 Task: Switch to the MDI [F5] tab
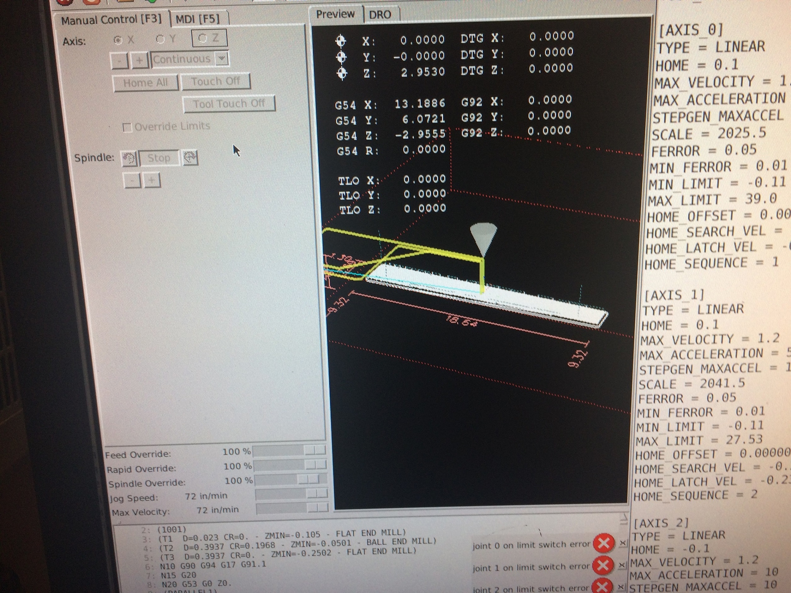tap(198, 19)
